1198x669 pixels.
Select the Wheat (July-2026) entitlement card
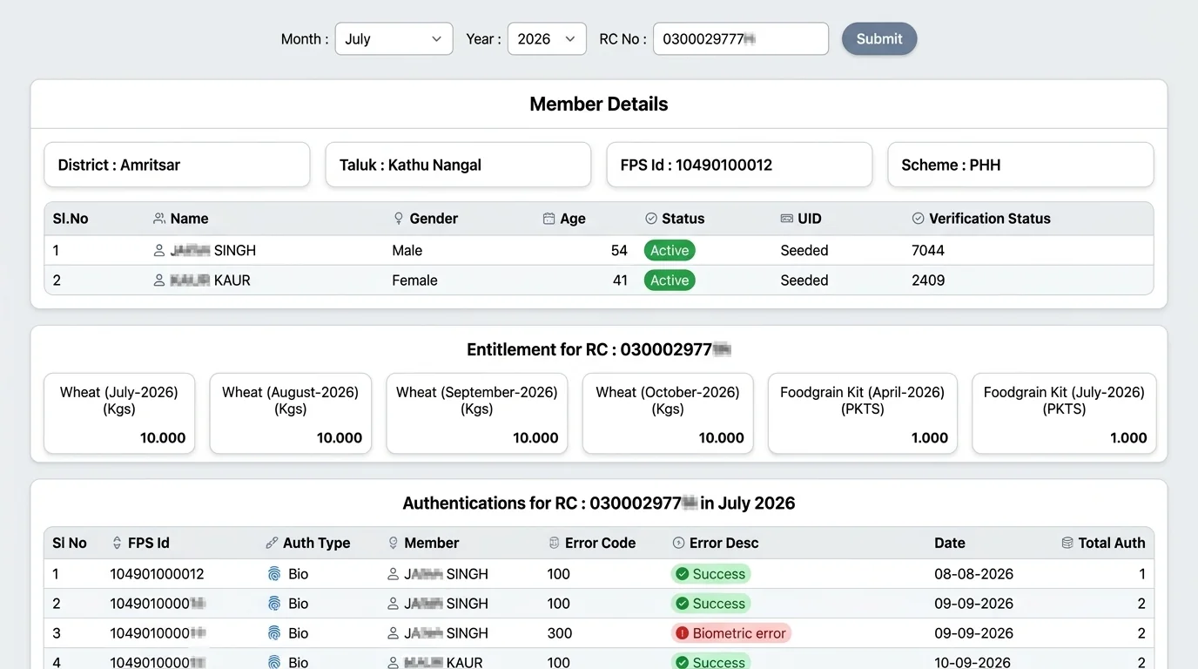119,414
